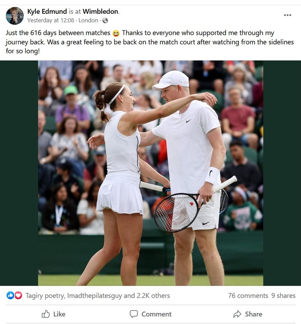Open the Imadthepilatesguy reactor name
The width and height of the screenshot is (301, 324).
(x=95, y=296)
